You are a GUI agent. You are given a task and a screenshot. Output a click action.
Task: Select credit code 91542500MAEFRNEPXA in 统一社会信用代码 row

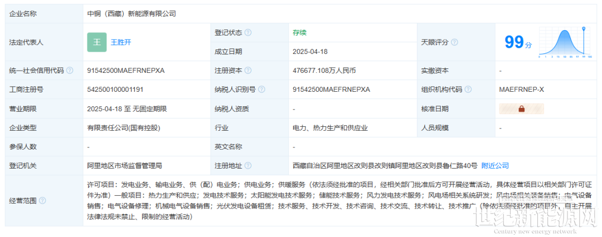tap(126, 71)
